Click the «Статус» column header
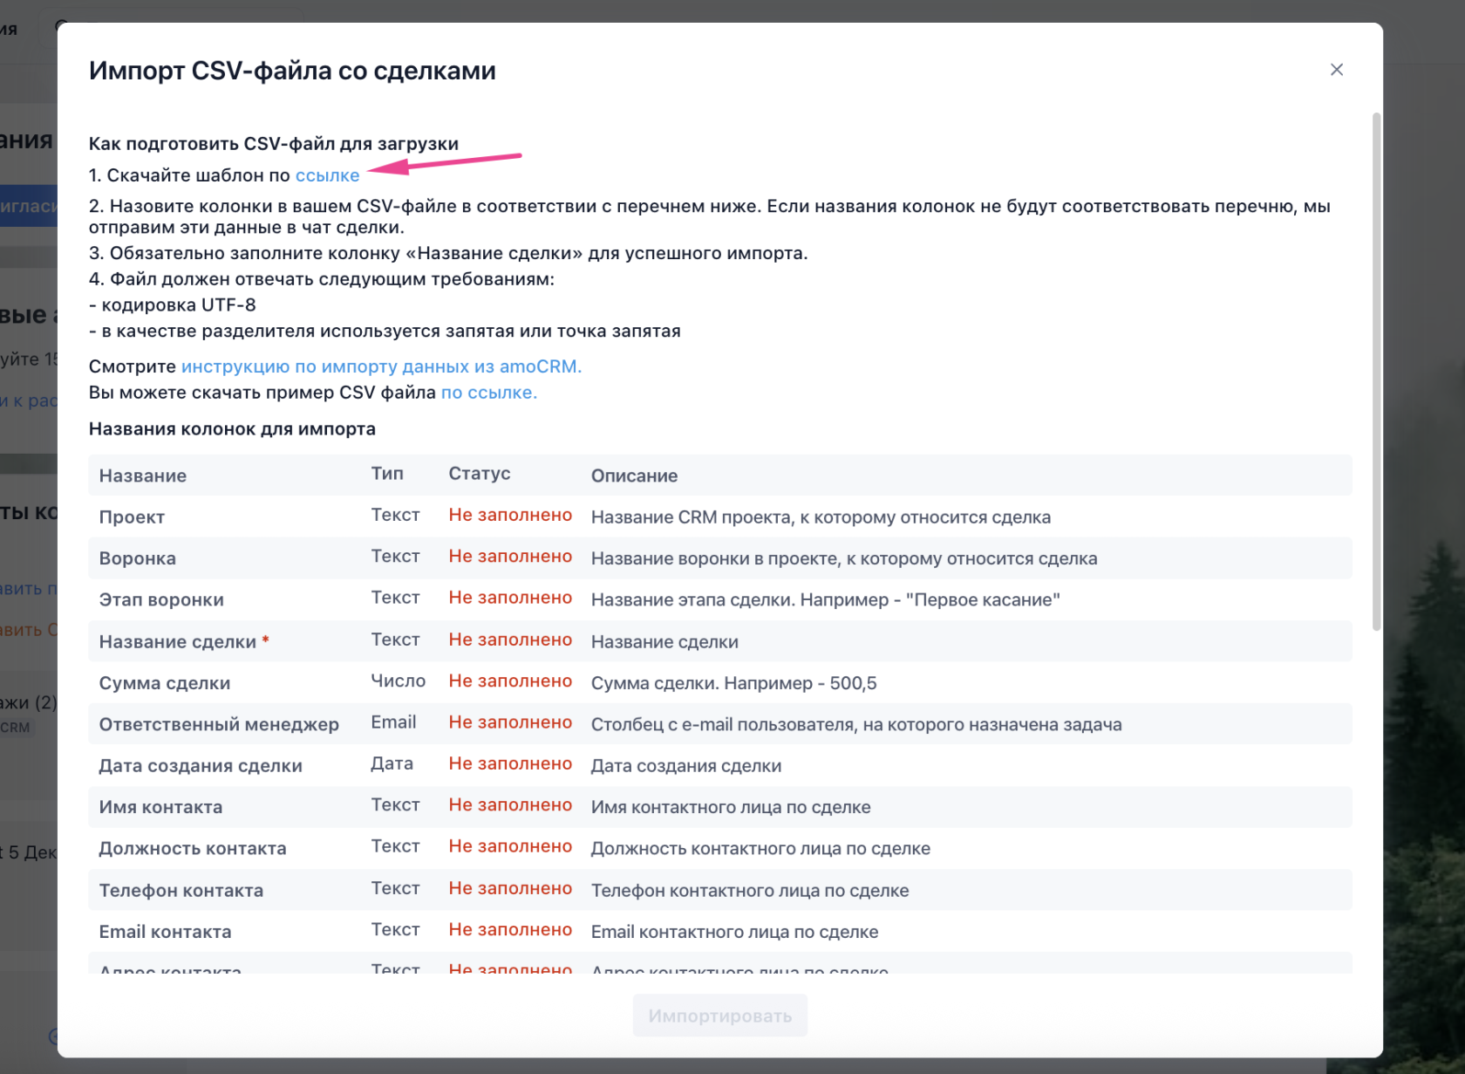Viewport: 1465px width, 1074px height. pos(480,474)
